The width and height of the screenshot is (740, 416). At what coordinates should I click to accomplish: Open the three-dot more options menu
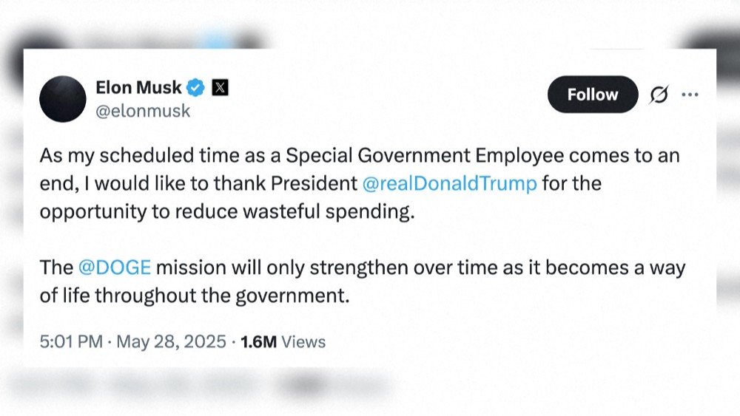(690, 95)
